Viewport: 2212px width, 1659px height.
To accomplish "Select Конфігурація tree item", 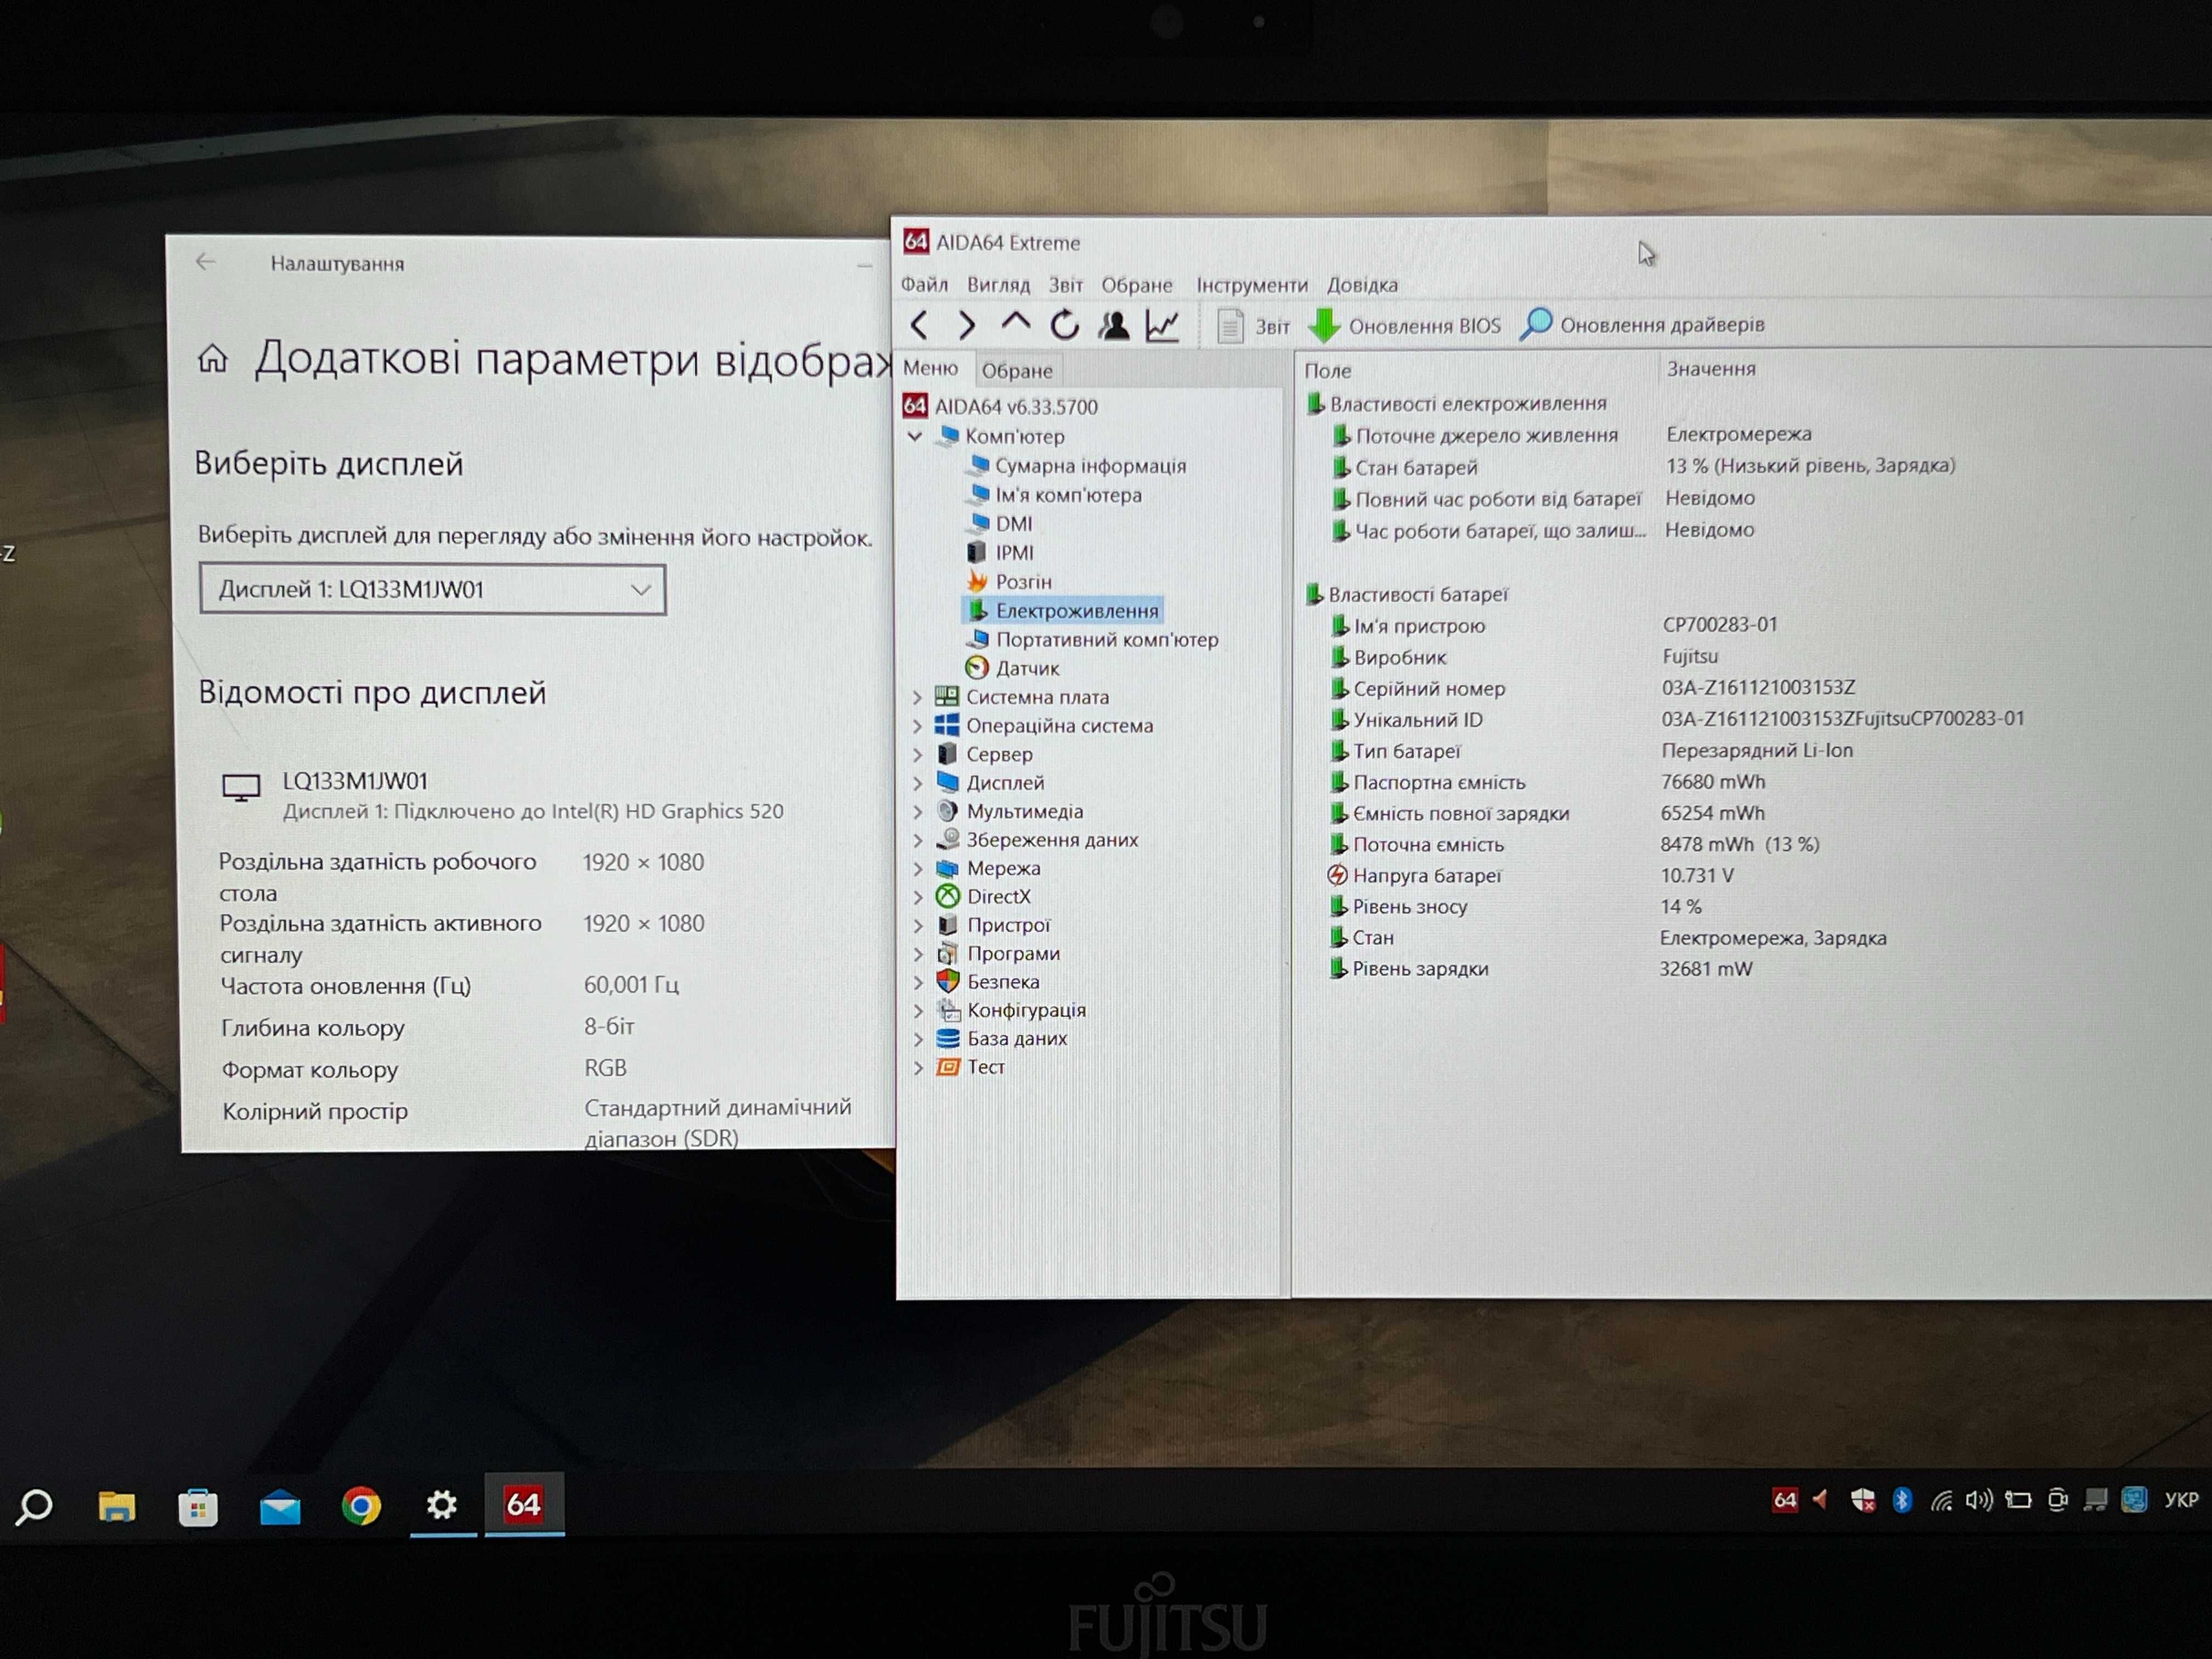I will coord(1011,1010).
